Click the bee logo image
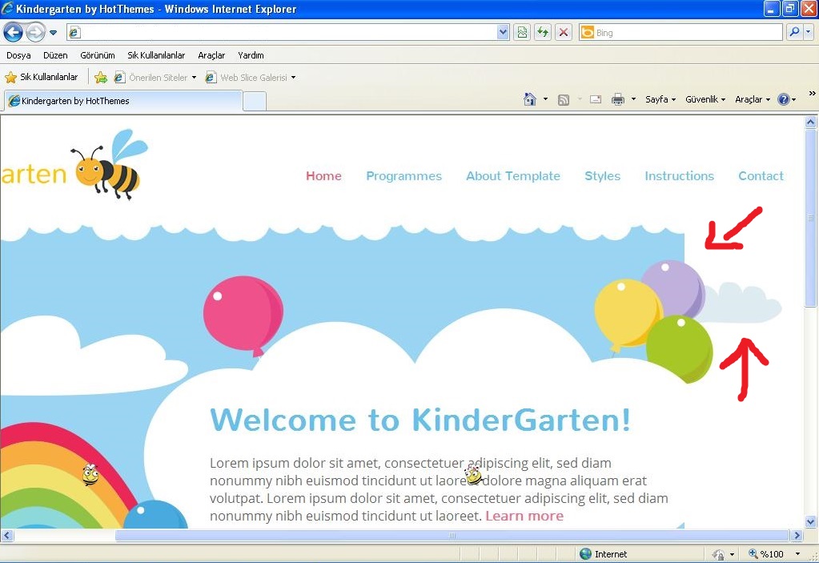Viewport: 819px width, 563px height. [109, 164]
